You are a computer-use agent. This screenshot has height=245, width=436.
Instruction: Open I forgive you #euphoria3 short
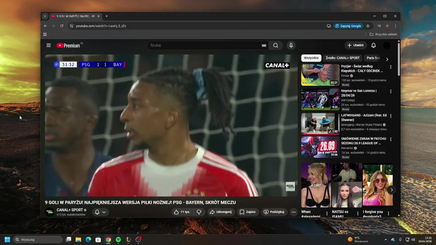[377, 185]
